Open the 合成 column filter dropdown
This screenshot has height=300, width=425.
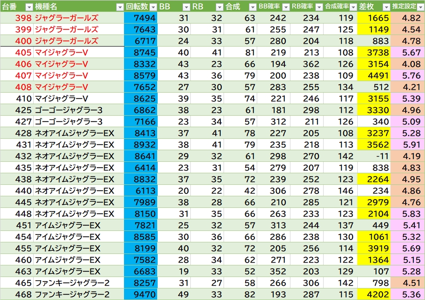coord(252,7)
